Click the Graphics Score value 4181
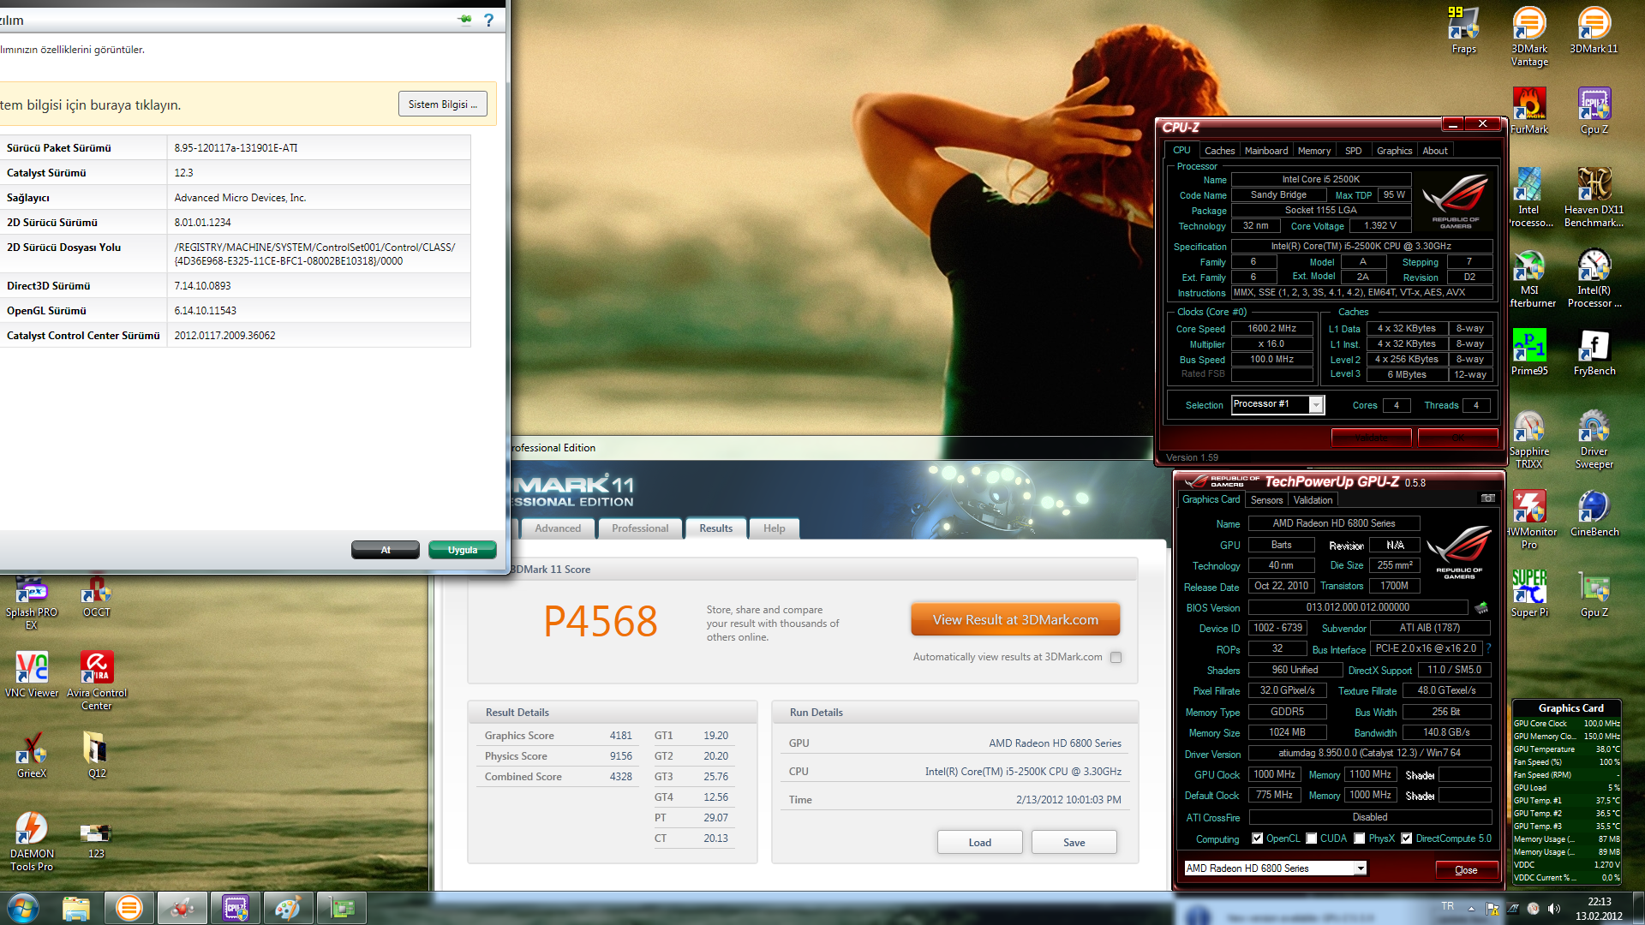The height and width of the screenshot is (925, 1645). click(620, 736)
